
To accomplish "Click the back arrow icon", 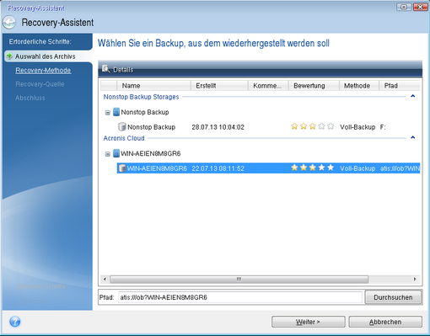I will [x=9, y=23].
